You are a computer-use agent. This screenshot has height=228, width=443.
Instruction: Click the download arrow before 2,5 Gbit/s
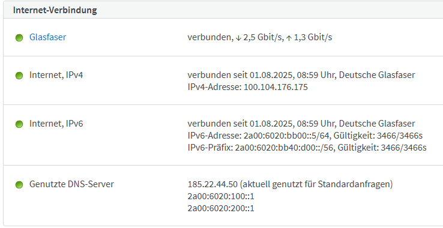tap(238, 38)
